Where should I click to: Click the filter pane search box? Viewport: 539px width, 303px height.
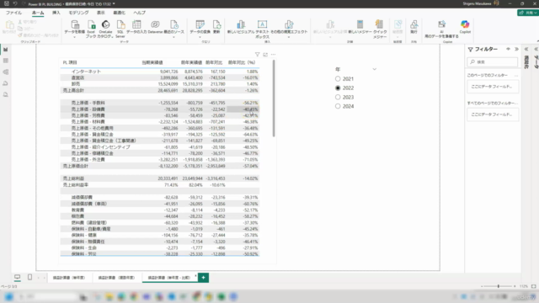click(492, 61)
